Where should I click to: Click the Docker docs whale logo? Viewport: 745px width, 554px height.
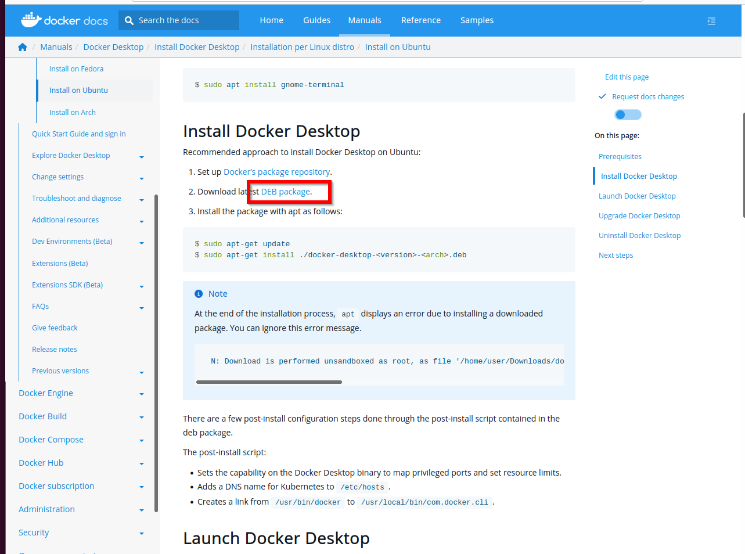64,20
